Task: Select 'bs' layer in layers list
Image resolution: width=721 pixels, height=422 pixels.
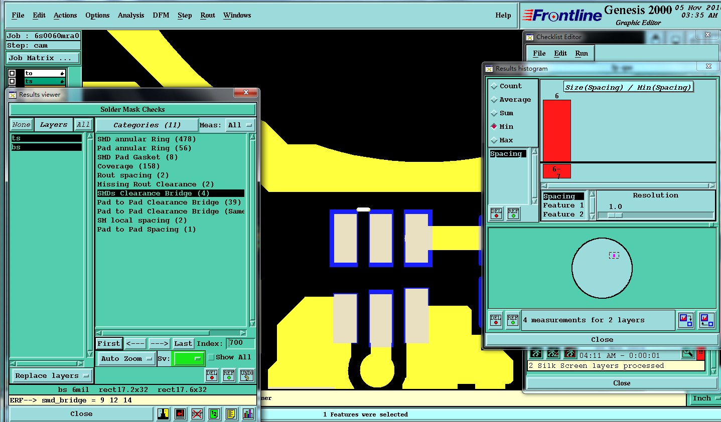Action: coord(47,147)
